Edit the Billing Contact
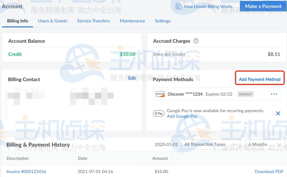 click(132, 78)
